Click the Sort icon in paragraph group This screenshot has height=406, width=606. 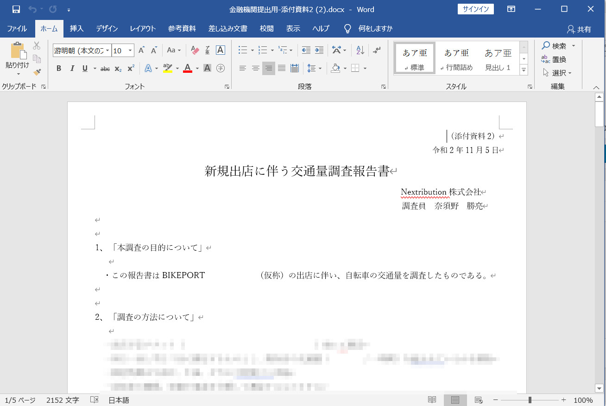[x=360, y=50]
